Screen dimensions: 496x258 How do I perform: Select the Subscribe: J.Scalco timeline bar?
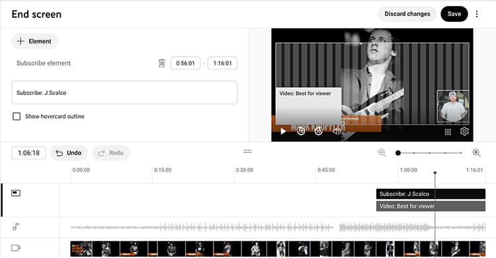(x=431, y=194)
